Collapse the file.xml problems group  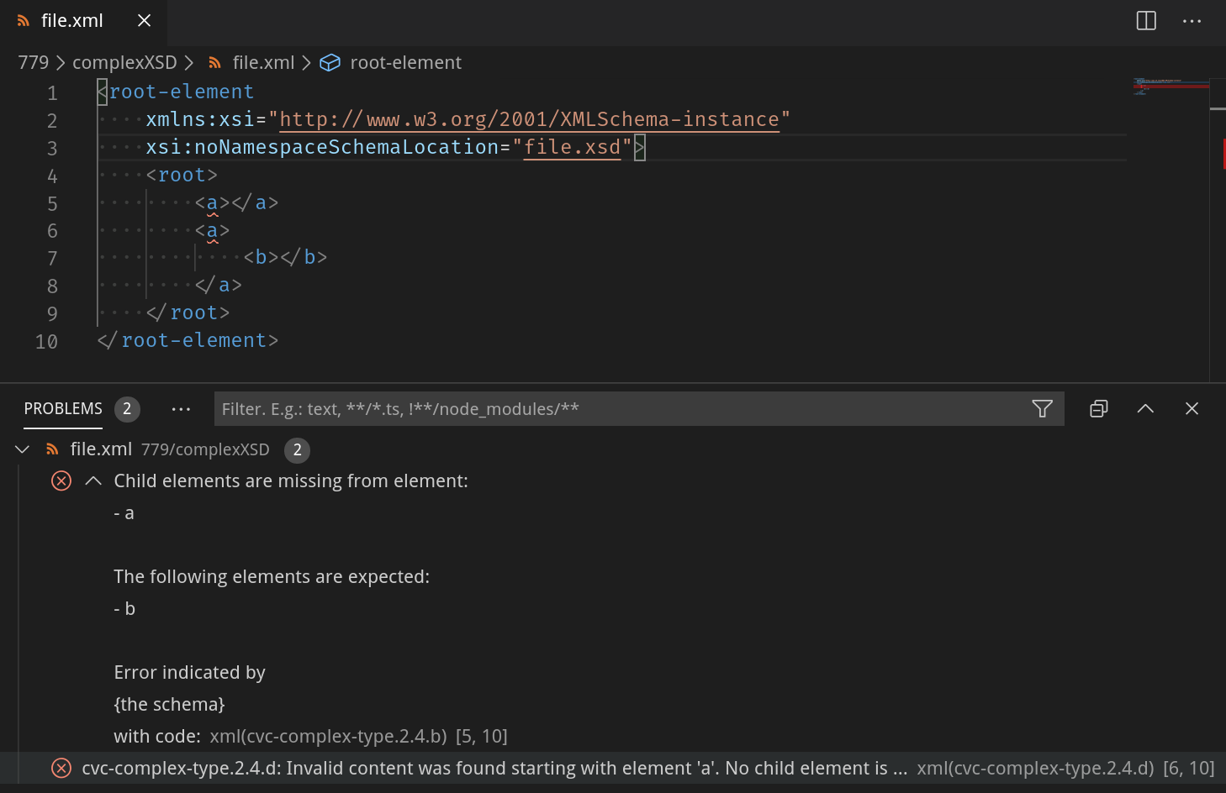click(x=22, y=449)
